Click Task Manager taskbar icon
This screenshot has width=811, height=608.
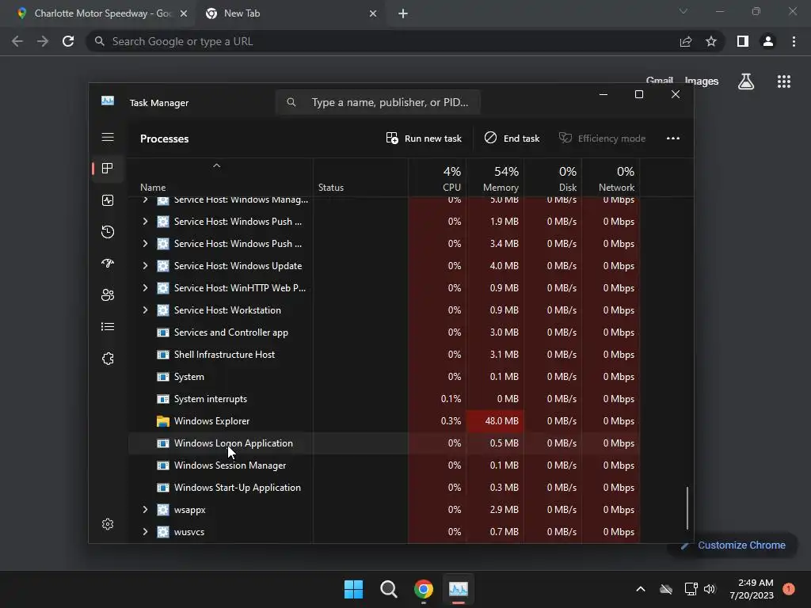[459, 589]
